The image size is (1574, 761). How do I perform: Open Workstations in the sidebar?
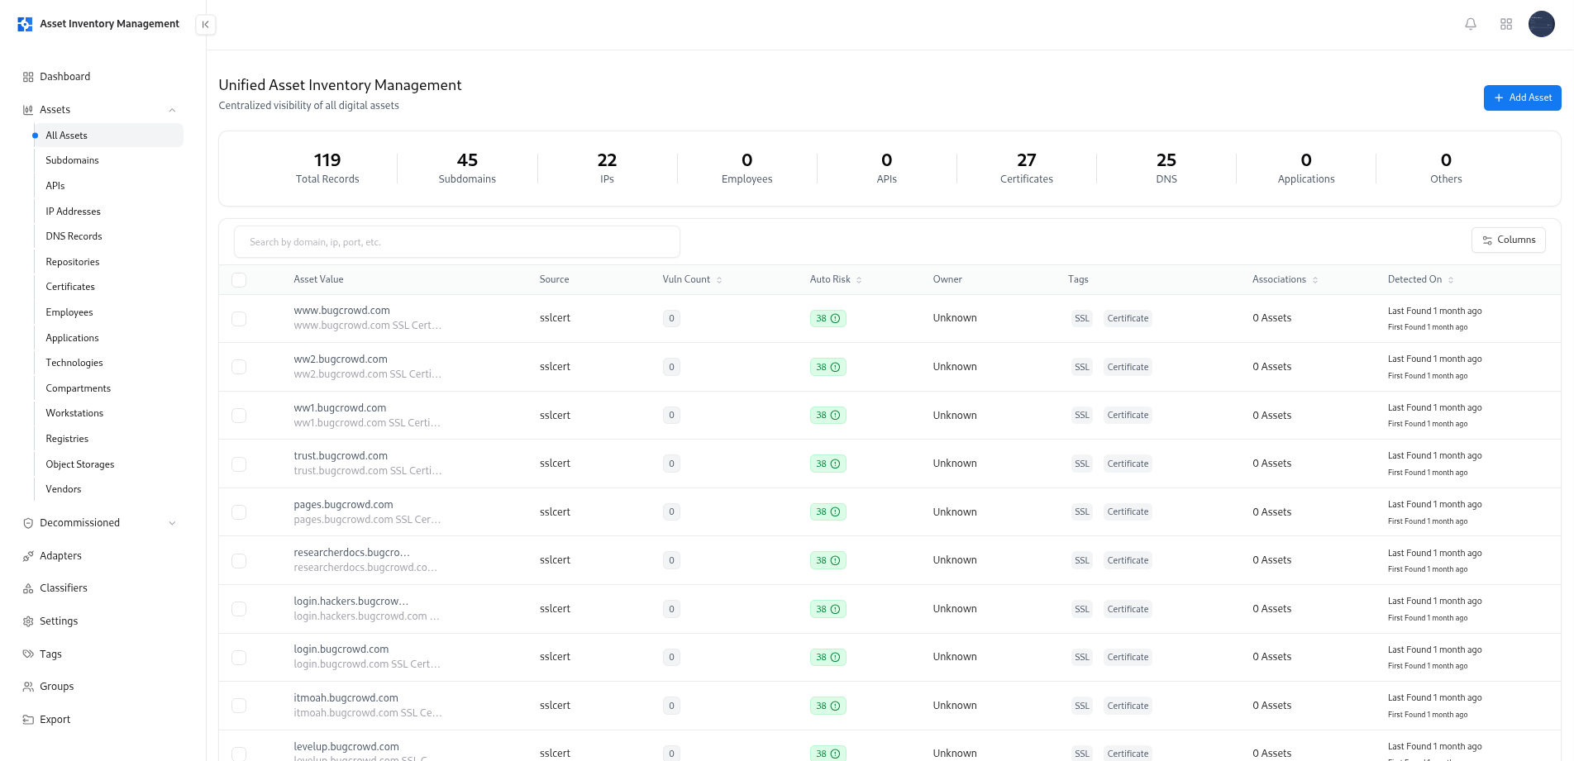(x=74, y=413)
